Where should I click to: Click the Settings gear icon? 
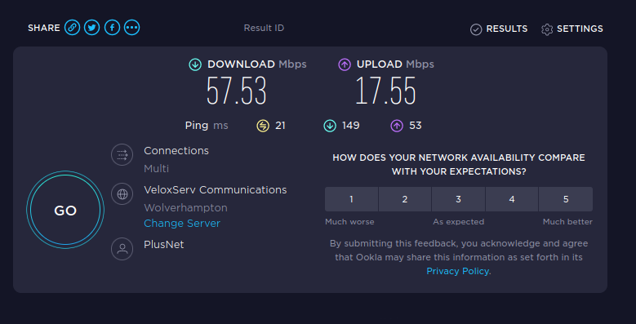(547, 29)
